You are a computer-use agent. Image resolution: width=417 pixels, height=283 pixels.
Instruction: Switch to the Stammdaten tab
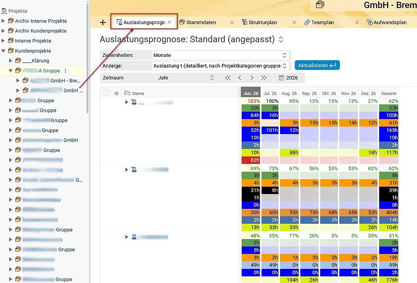(201, 23)
